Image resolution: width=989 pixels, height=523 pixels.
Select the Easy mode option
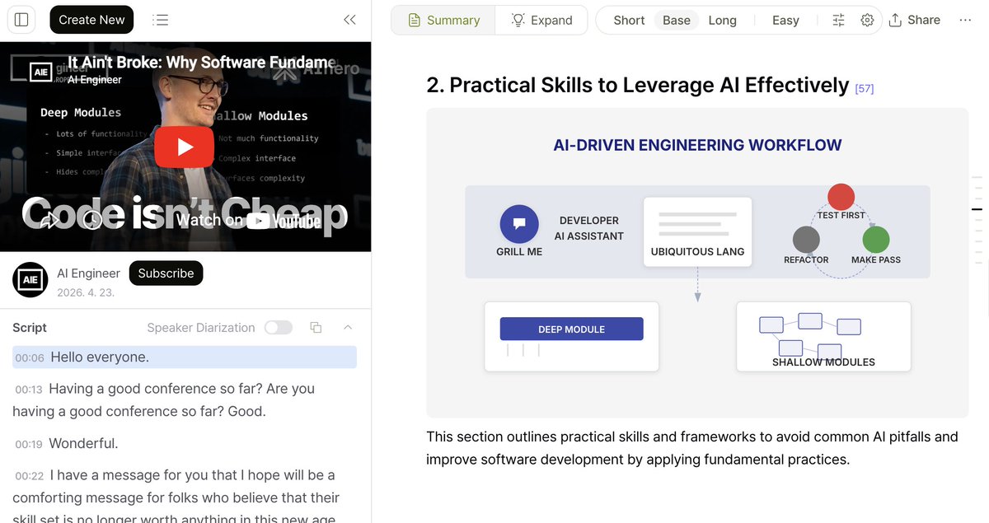pos(785,20)
